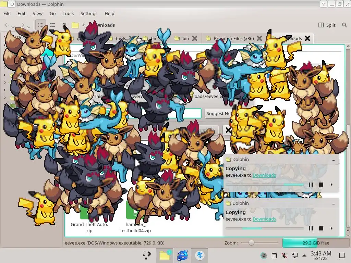Open the notifications tray icon showing 2
The width and height of the screenshot is (351, 263).
point(264,255)
